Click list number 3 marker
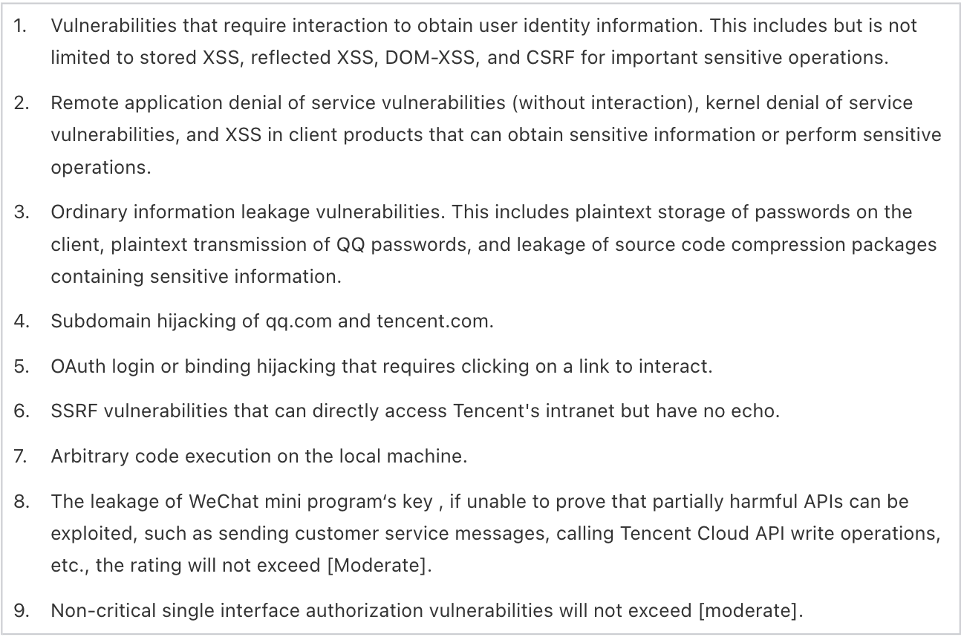The image size is (964, 637). 22,212
